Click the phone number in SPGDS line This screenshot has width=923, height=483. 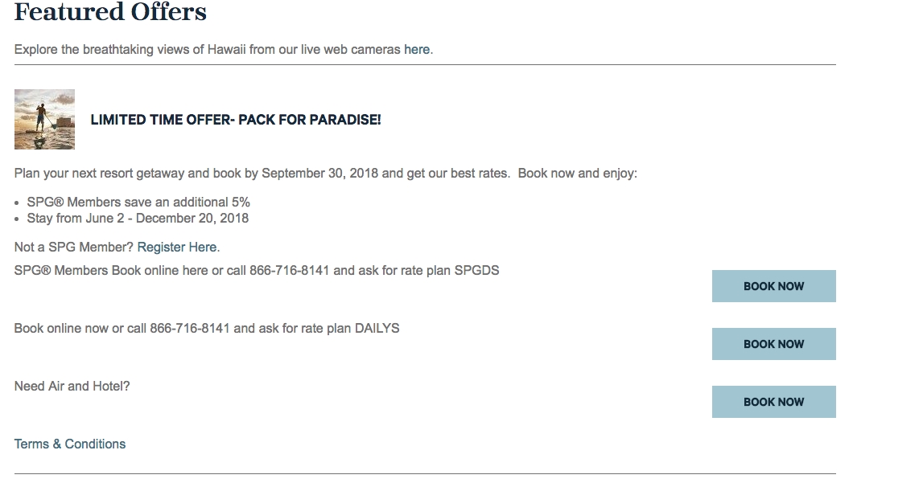click(x=289, y=270)
